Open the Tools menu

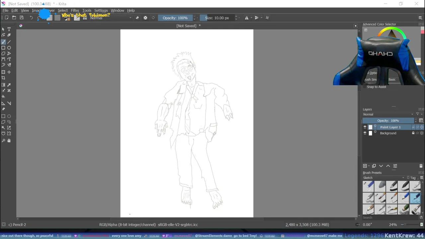click(x=87, y=10)
